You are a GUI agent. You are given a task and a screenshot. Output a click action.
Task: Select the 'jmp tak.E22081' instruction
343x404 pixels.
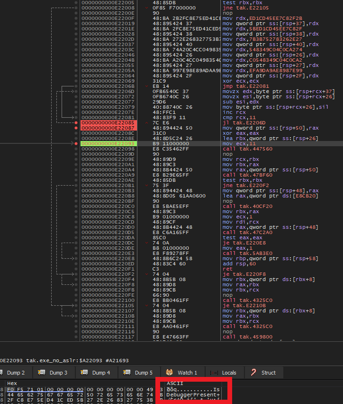[245, 86]
